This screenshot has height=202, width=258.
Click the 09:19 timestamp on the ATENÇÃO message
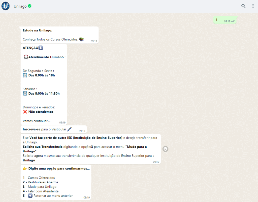click(x=62, y=123)
